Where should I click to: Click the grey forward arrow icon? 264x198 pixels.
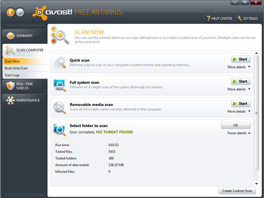[20, 12]
